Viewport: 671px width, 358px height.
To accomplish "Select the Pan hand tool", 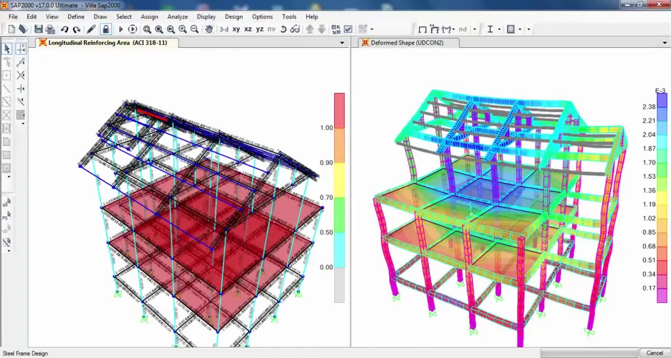I will 209,30.
